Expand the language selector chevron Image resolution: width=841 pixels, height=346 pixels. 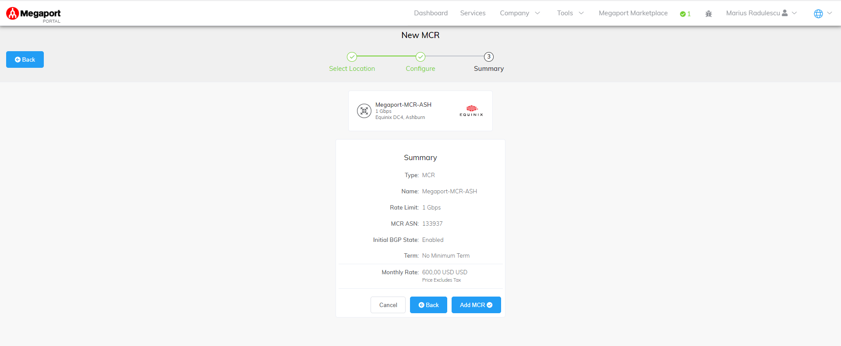pyautogui.click(x=830, y=13)
